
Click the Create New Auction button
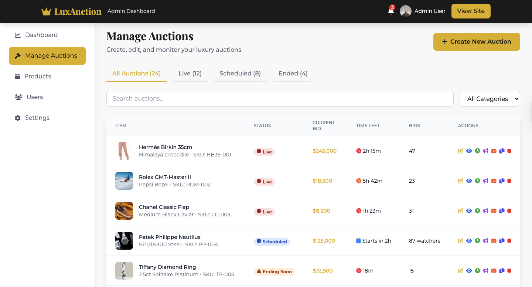point(477,42)
